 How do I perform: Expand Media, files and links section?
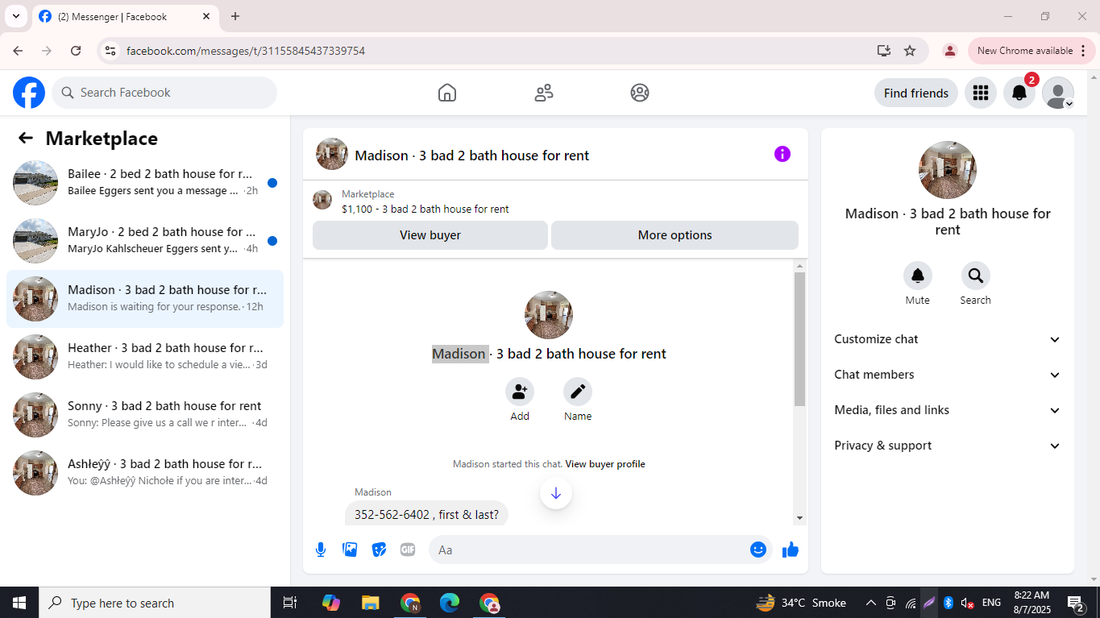948,410
